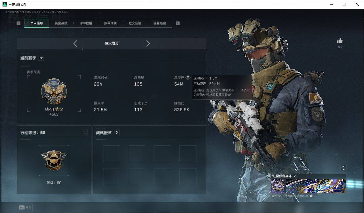Open the 社交定制 tab
The height and width of the screenshot is (213, 364).
pos(135,23)
